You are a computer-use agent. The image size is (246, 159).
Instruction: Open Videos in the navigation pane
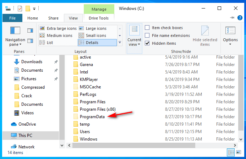pyautogui.click(x=27, y=113)
